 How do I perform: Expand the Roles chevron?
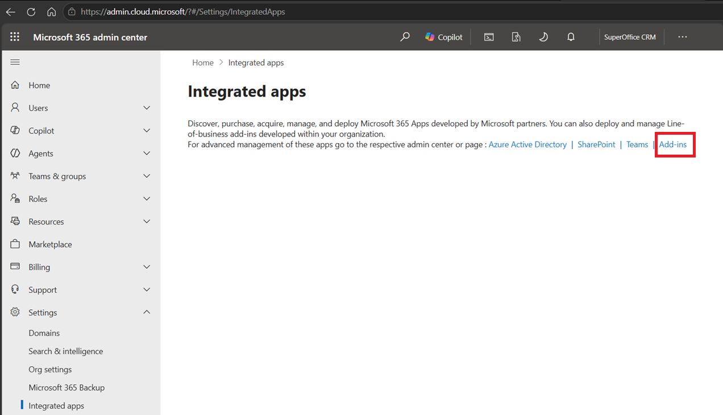tap(147, 198)
